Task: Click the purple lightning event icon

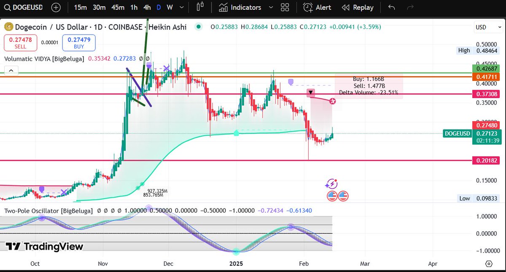Action: pyautogui.click(x=331, y=184)
